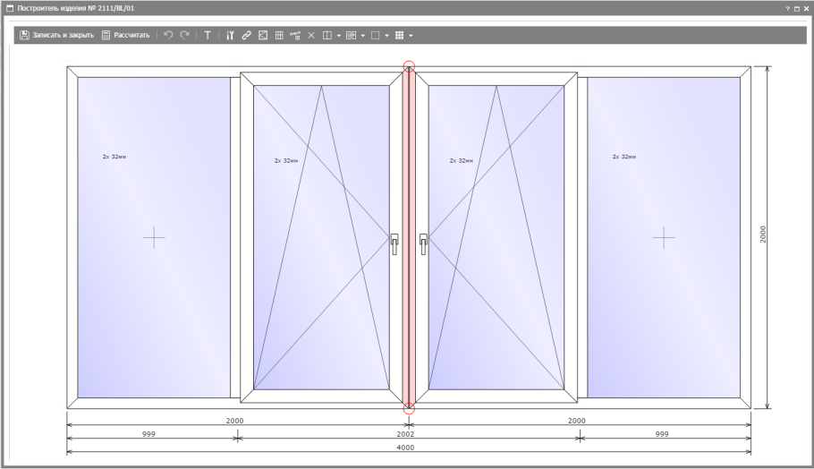Click the 'Записать и закрыть' save button
814x469 pixels.
click(57, 35)
